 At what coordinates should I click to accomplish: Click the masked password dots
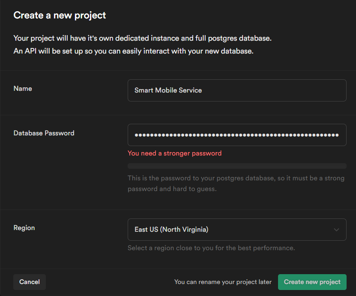pyautogui.click(x=236, y=135)
